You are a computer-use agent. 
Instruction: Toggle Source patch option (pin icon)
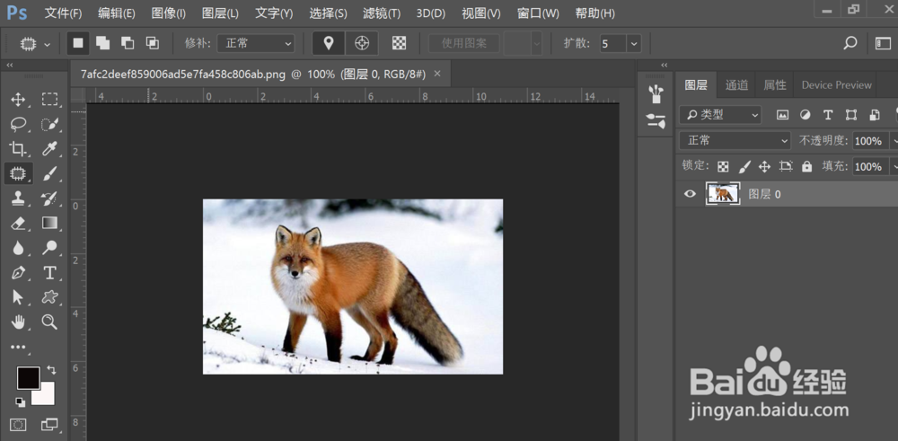click(329, 43)
